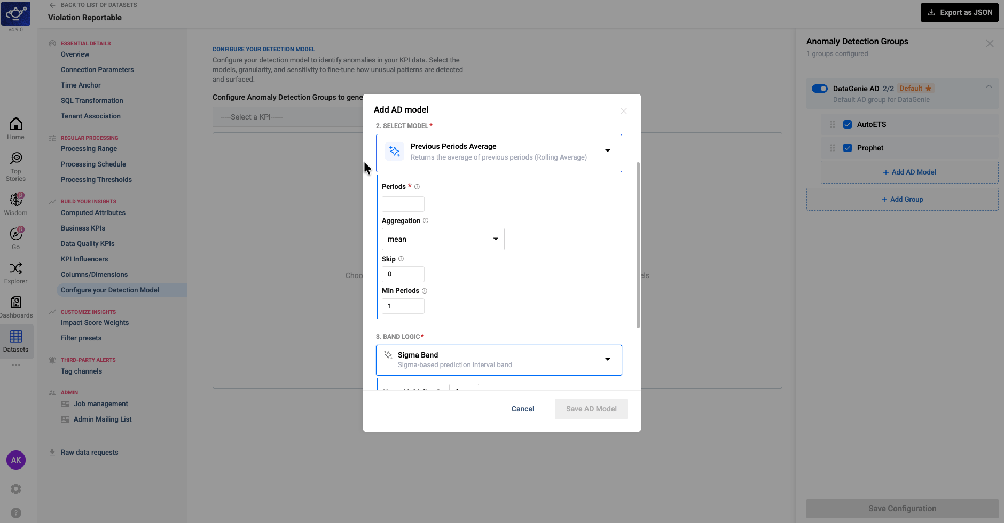Open the Aggregation mean dropdown
Viewport: 1004px width, 523px height.
[x=443, y=239]
